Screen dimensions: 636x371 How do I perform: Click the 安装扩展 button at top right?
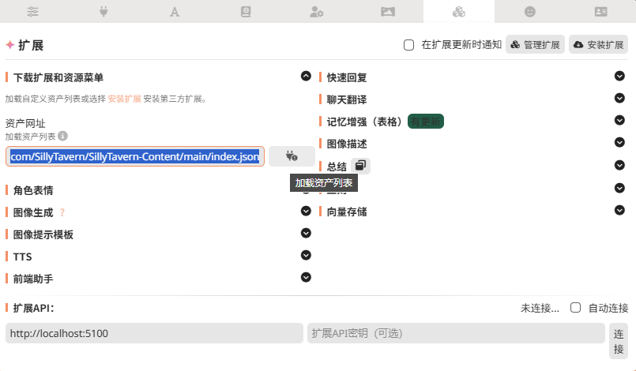(x=599, y=45)
